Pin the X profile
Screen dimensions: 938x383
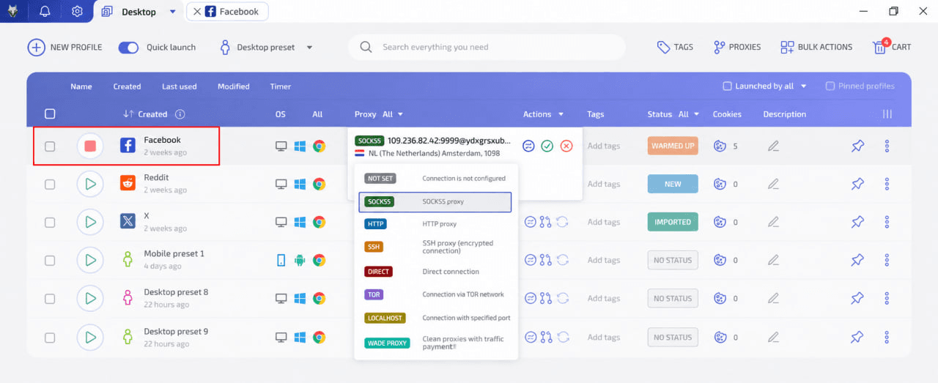857,222
